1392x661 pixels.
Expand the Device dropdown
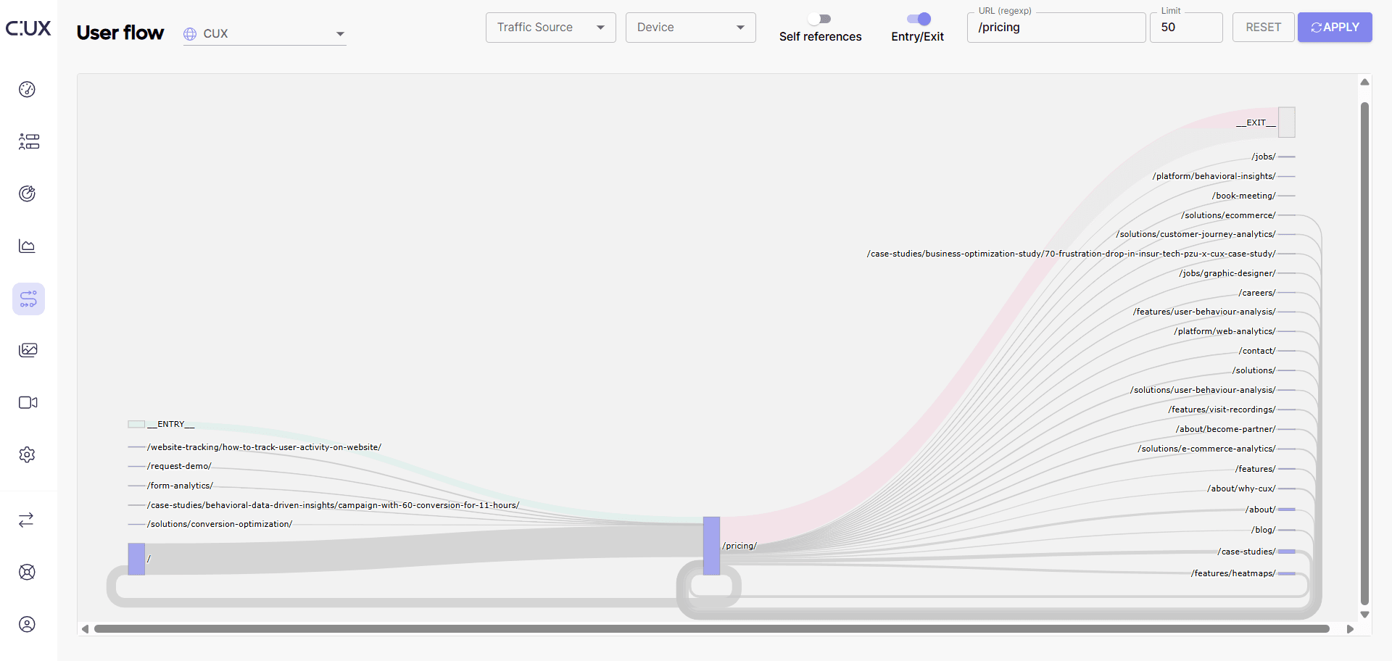click(691, 28)
